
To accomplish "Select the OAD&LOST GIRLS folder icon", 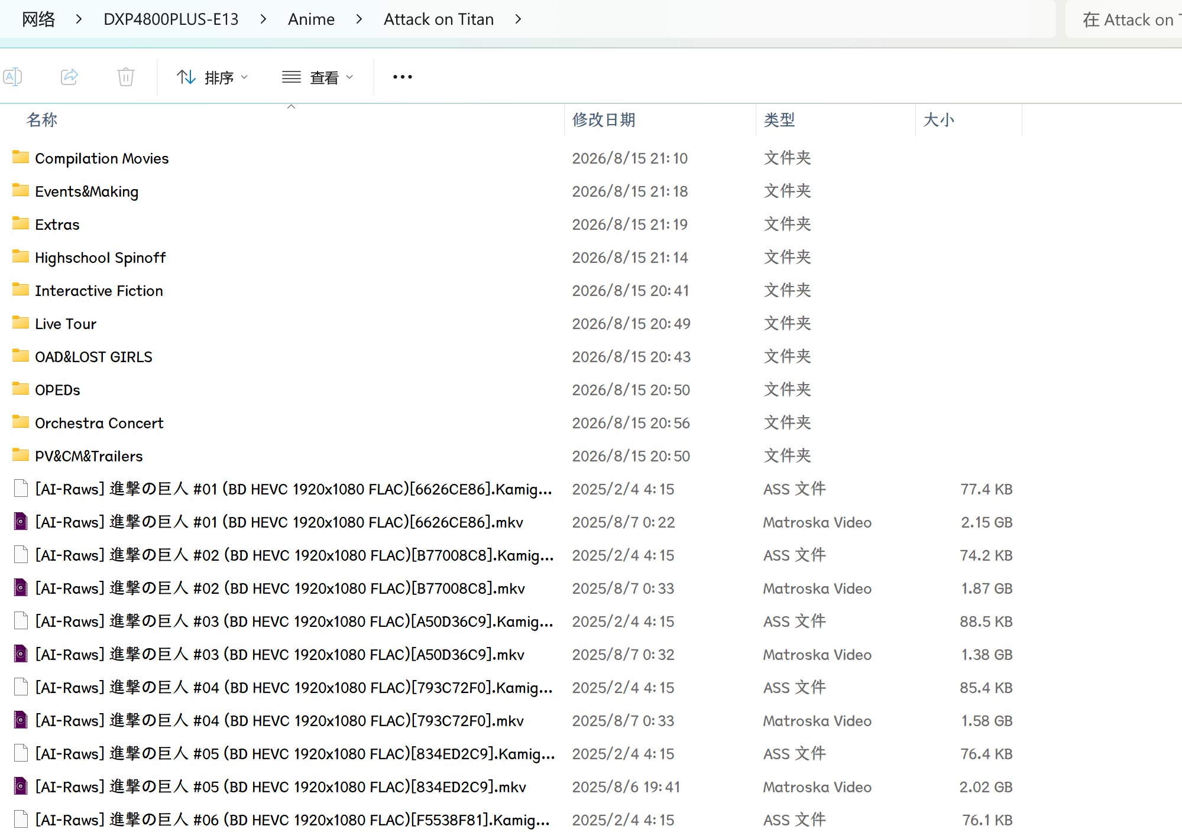I will click(21, 356).
